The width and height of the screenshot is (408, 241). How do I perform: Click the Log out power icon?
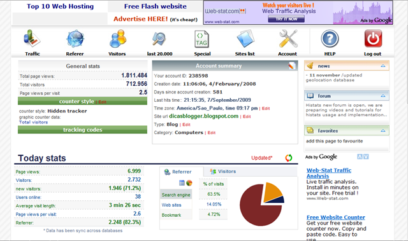click(x=373, y=38)
